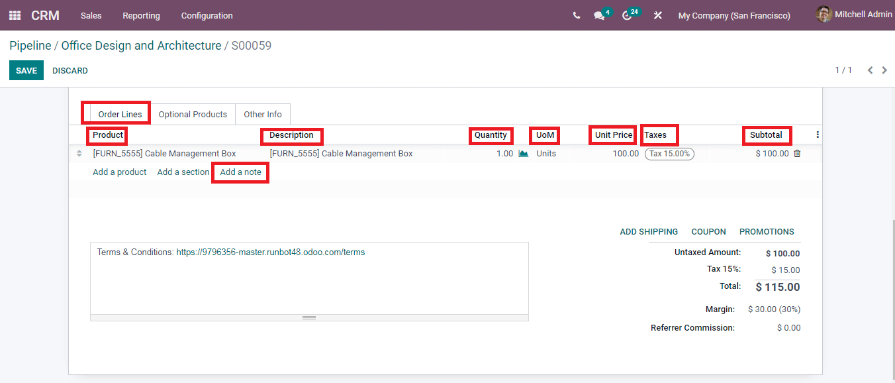Click the UoM column header
Image resolution: width=895 pixels, height=383 pixels.
(x=545, y=135)
